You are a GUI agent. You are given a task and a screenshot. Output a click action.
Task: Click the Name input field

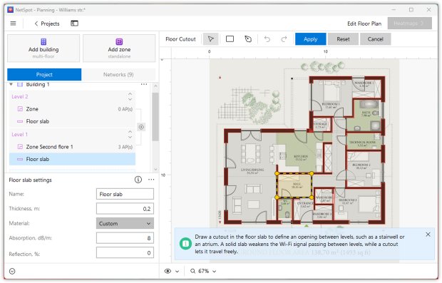(125, 194)
